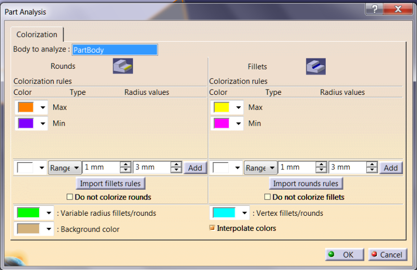
Task: Click Import rounds rules button
Action: (x=306, y=183)
